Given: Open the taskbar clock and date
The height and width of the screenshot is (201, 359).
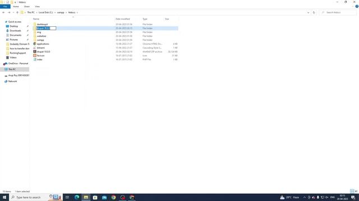Looking at the screenshot, I should 342,197.
